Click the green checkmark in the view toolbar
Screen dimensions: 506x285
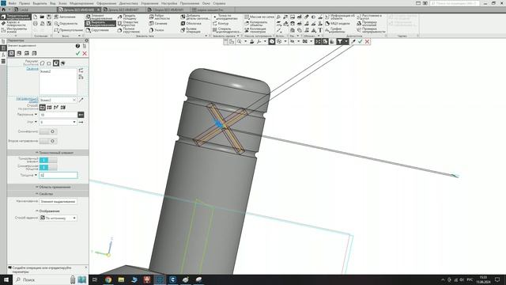pyautogui.click(x=361, y=42)
